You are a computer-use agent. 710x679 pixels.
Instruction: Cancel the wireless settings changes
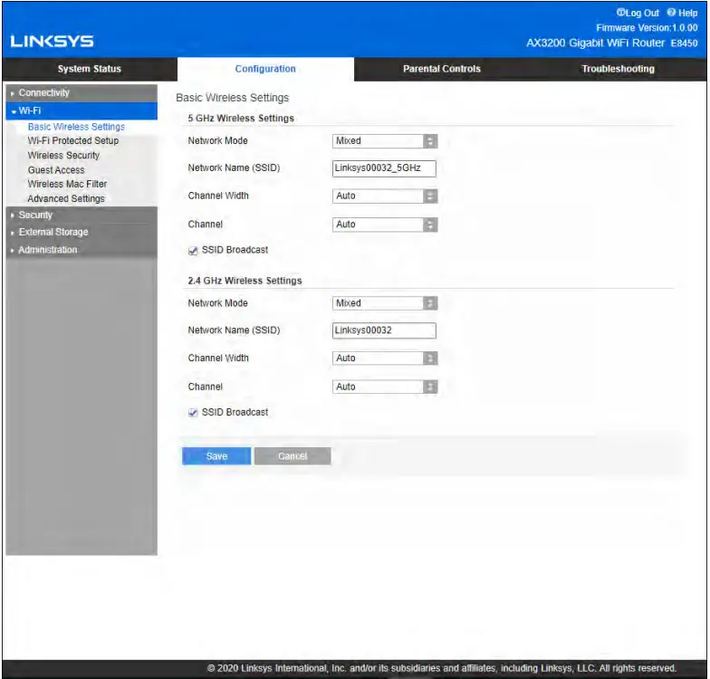click(x=293, y=456)
